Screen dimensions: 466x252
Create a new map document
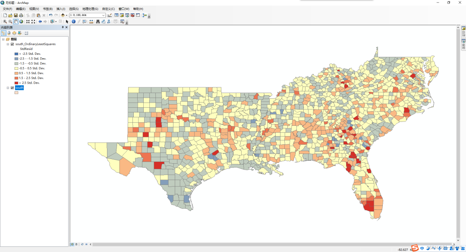pos(5,15)
